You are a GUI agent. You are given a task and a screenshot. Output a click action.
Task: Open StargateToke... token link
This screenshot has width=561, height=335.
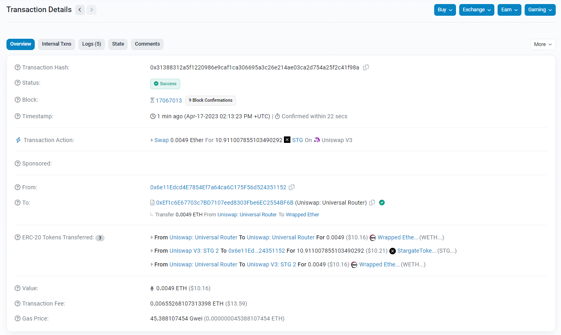(x=417, y=251)
